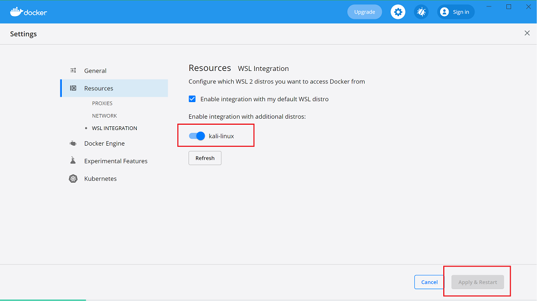Close the Settings panel with X

pos(527,33)
